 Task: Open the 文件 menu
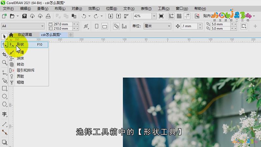pyautogui.click(x=8, y=8)
